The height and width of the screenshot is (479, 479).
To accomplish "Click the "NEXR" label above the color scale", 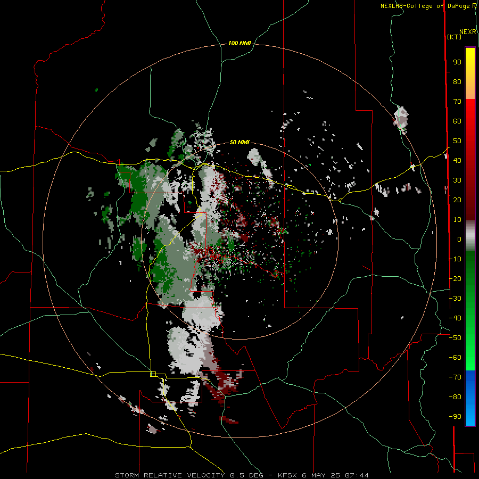I will point(468,32).
